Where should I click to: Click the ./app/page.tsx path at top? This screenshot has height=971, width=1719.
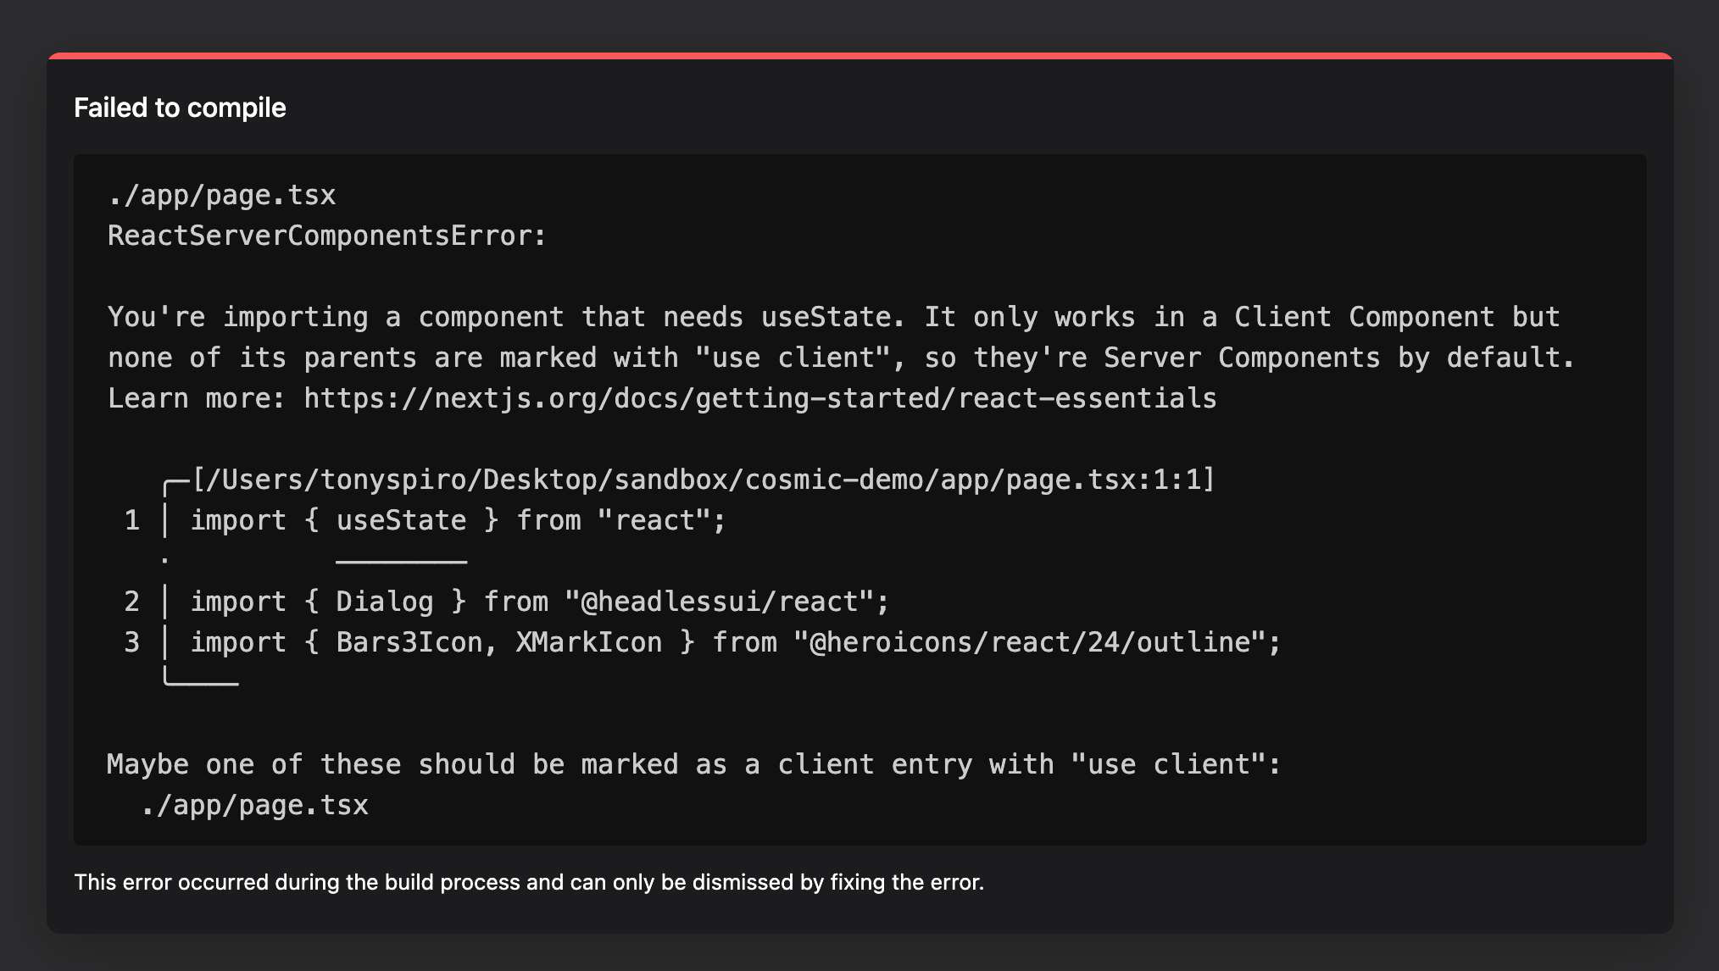point(222,196)
